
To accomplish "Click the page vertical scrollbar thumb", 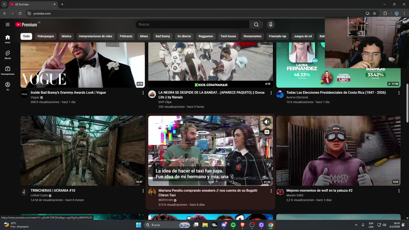I will tap(407, 103).
